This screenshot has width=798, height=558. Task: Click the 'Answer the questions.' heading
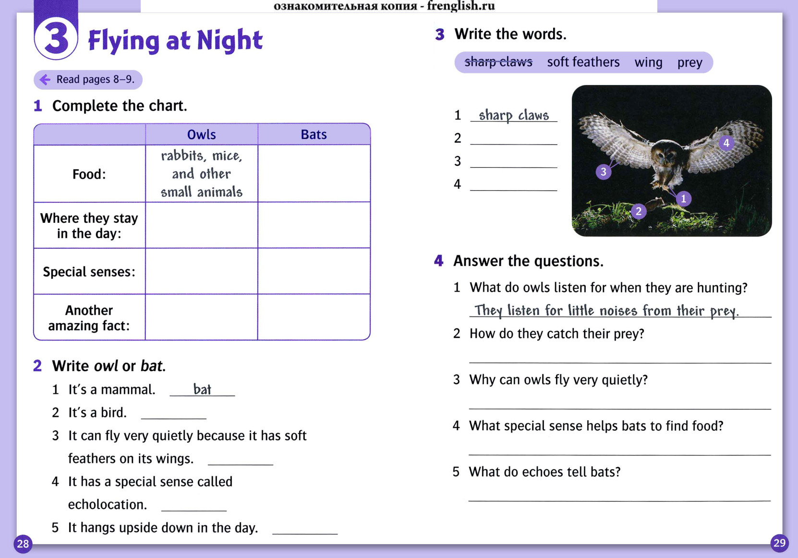point(528,261)
